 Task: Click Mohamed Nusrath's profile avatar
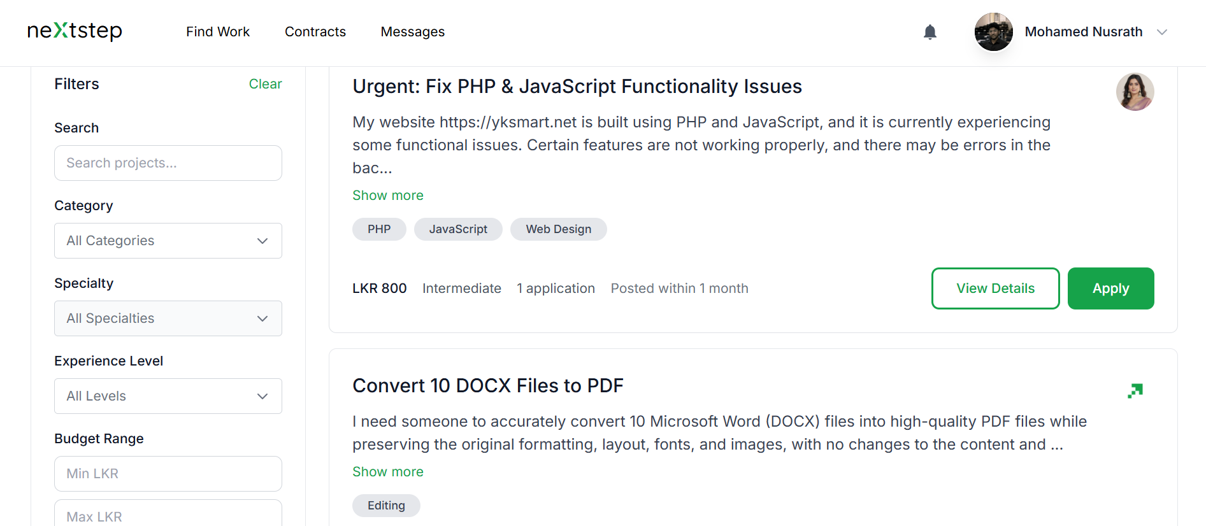pyautogui.click(x=993, y=32)
